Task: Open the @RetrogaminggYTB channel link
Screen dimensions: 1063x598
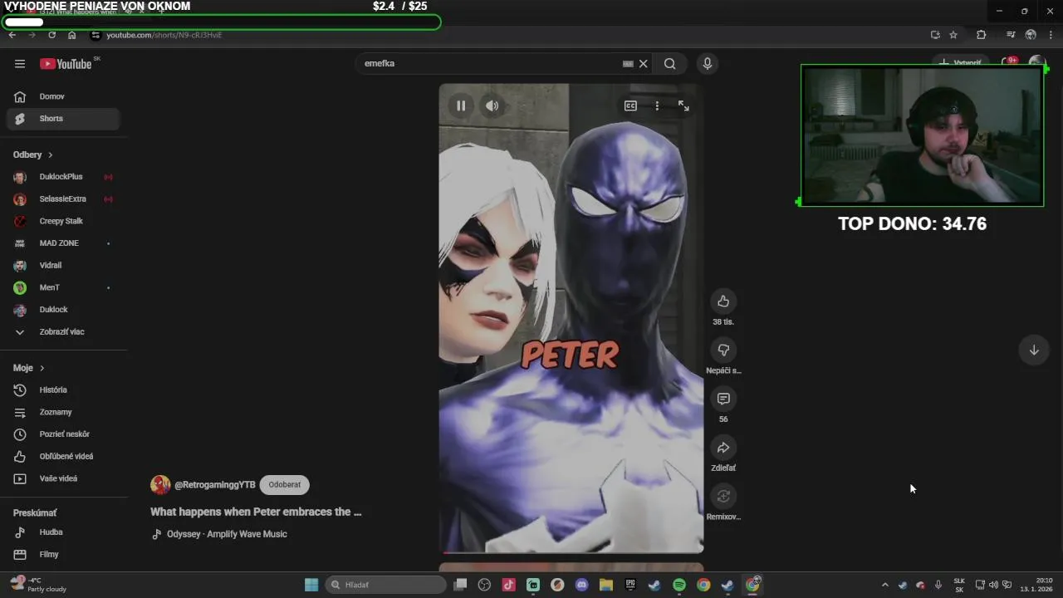Action: (x=215, y=485)
